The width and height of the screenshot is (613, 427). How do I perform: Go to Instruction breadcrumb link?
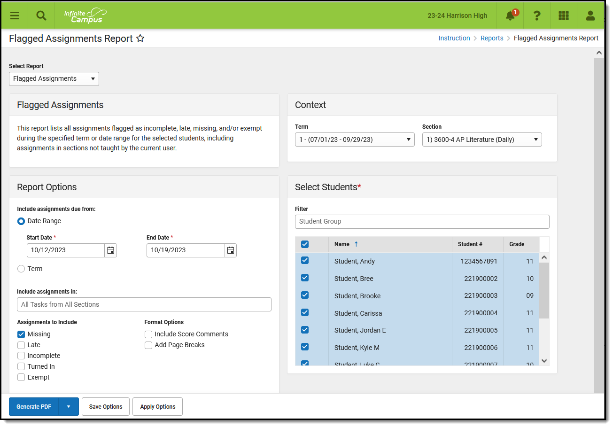tap(454, 38)
